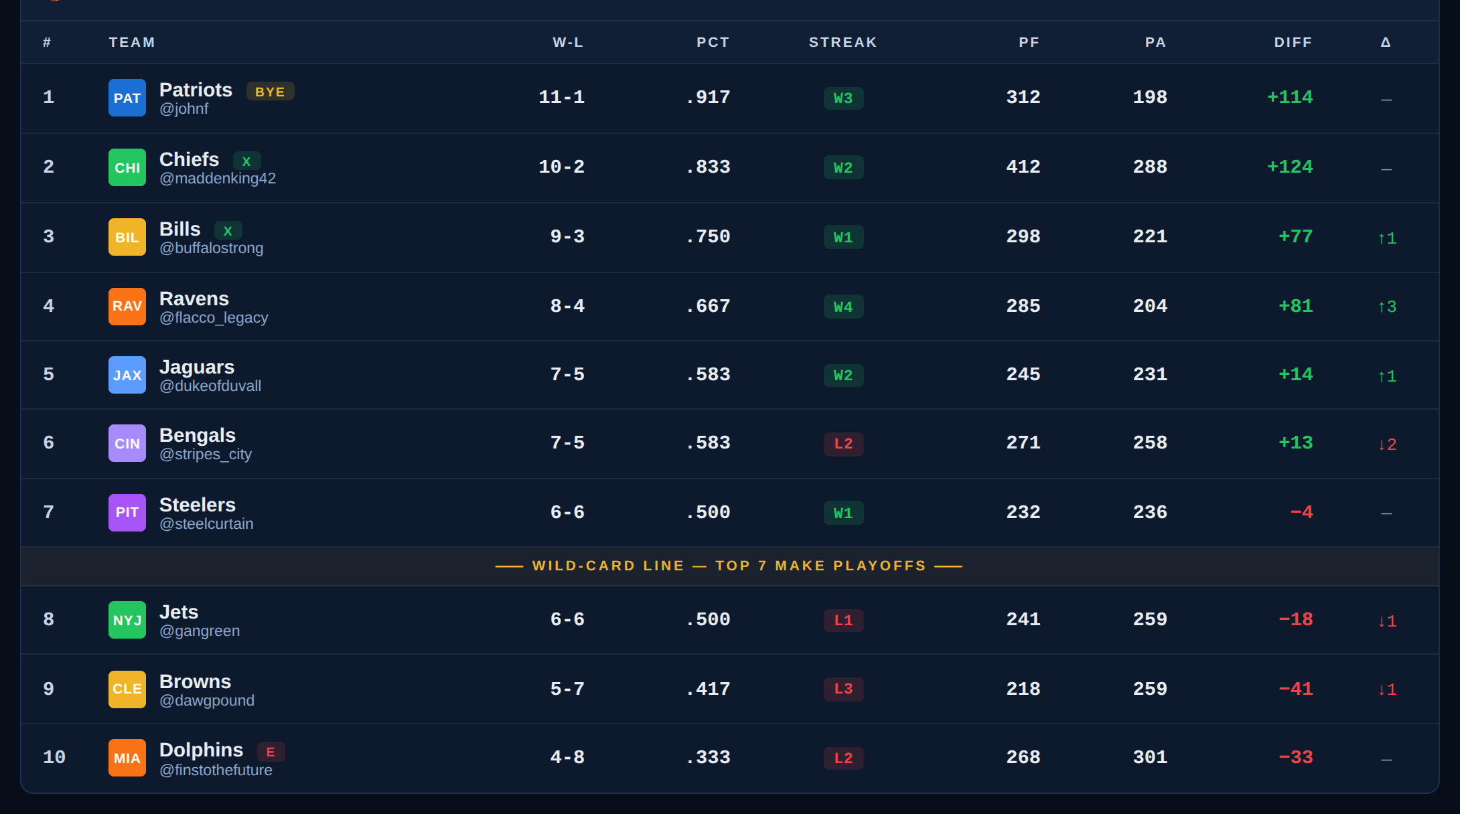Sort by the delta change column header
The image size is (1460, 814).
click(x=1386, y=42)
